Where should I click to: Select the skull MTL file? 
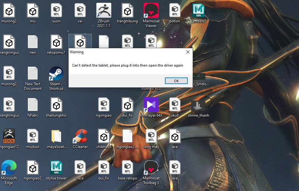(175, 105)
